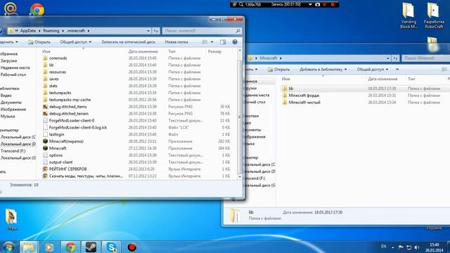Open Рабочий стол in .minecraft navigation pane
Viewport: 450px width, 253px height.
click(13, 74)
